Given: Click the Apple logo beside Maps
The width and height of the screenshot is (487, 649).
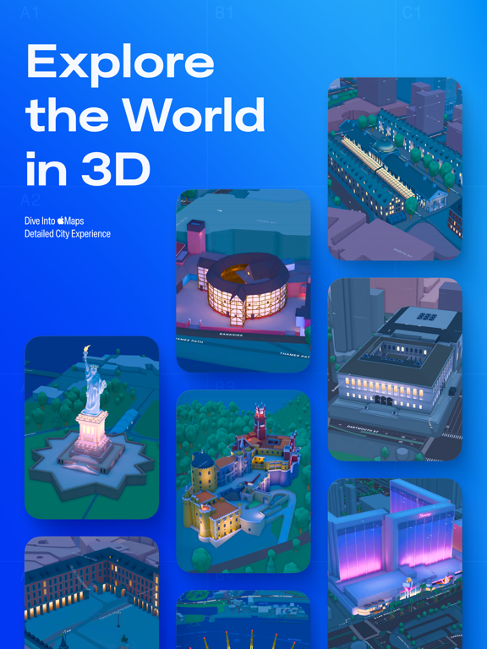Looking at the screenshot, I should click(61, 221).
